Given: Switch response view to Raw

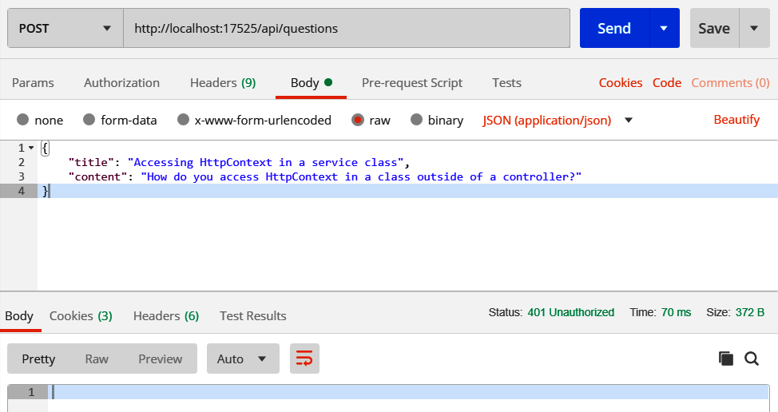Looking at the screenshot, I should point(97,359).
